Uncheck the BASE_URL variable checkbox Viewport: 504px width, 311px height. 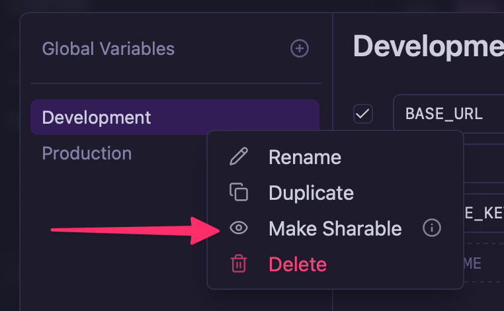tap(363, 114)
